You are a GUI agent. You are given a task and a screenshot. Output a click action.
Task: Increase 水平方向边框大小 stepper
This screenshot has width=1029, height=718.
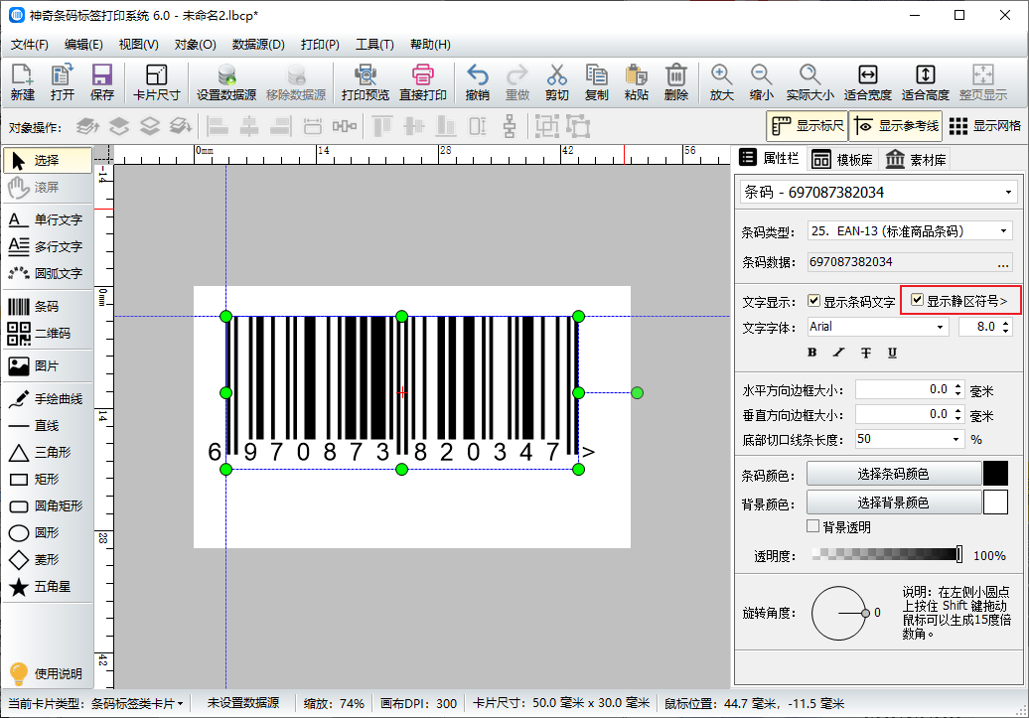958,386
